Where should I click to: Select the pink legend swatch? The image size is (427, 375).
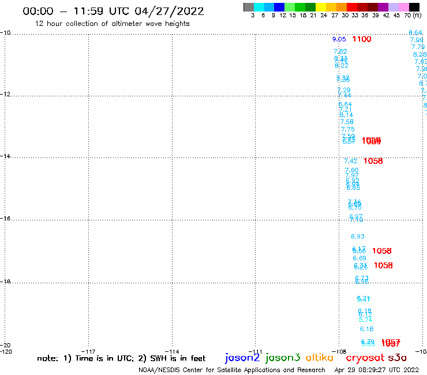pyautogui.click(x=403, y=7)
